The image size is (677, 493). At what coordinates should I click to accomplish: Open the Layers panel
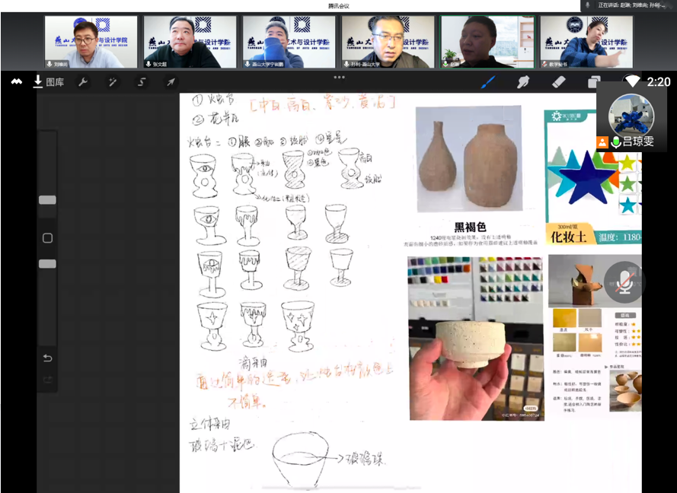click(x=594, y=82)
